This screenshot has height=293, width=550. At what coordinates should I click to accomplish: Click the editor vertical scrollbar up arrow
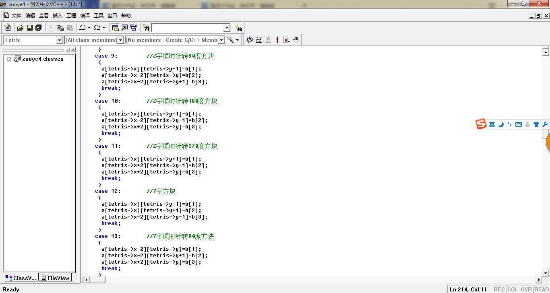(546, 52)
